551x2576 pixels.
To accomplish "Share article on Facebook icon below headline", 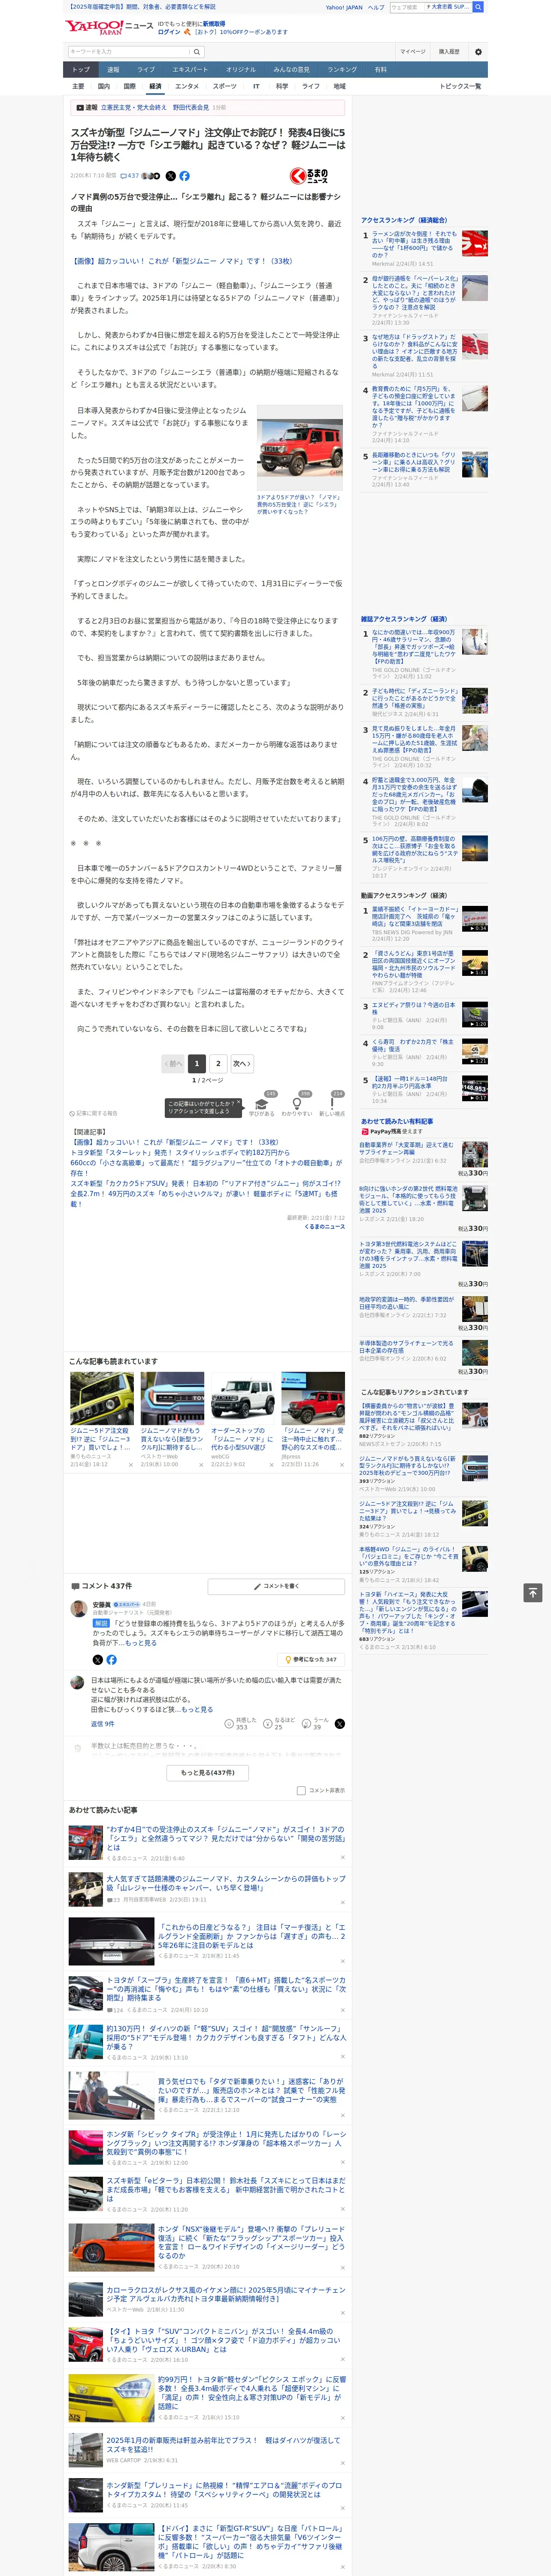I will coord(184,176).
